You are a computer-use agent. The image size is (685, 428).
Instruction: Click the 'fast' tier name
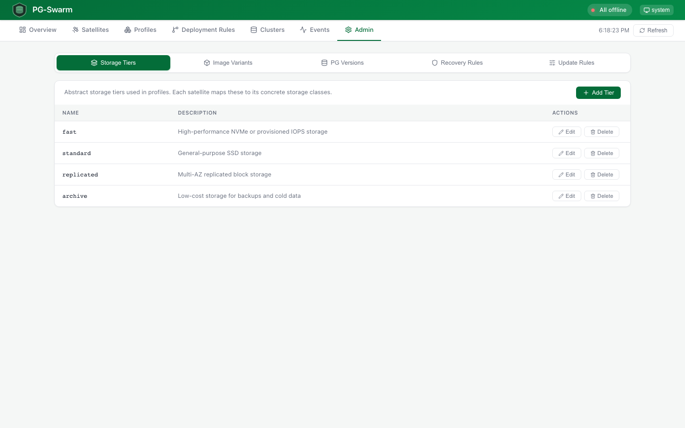tap(69, 132)
